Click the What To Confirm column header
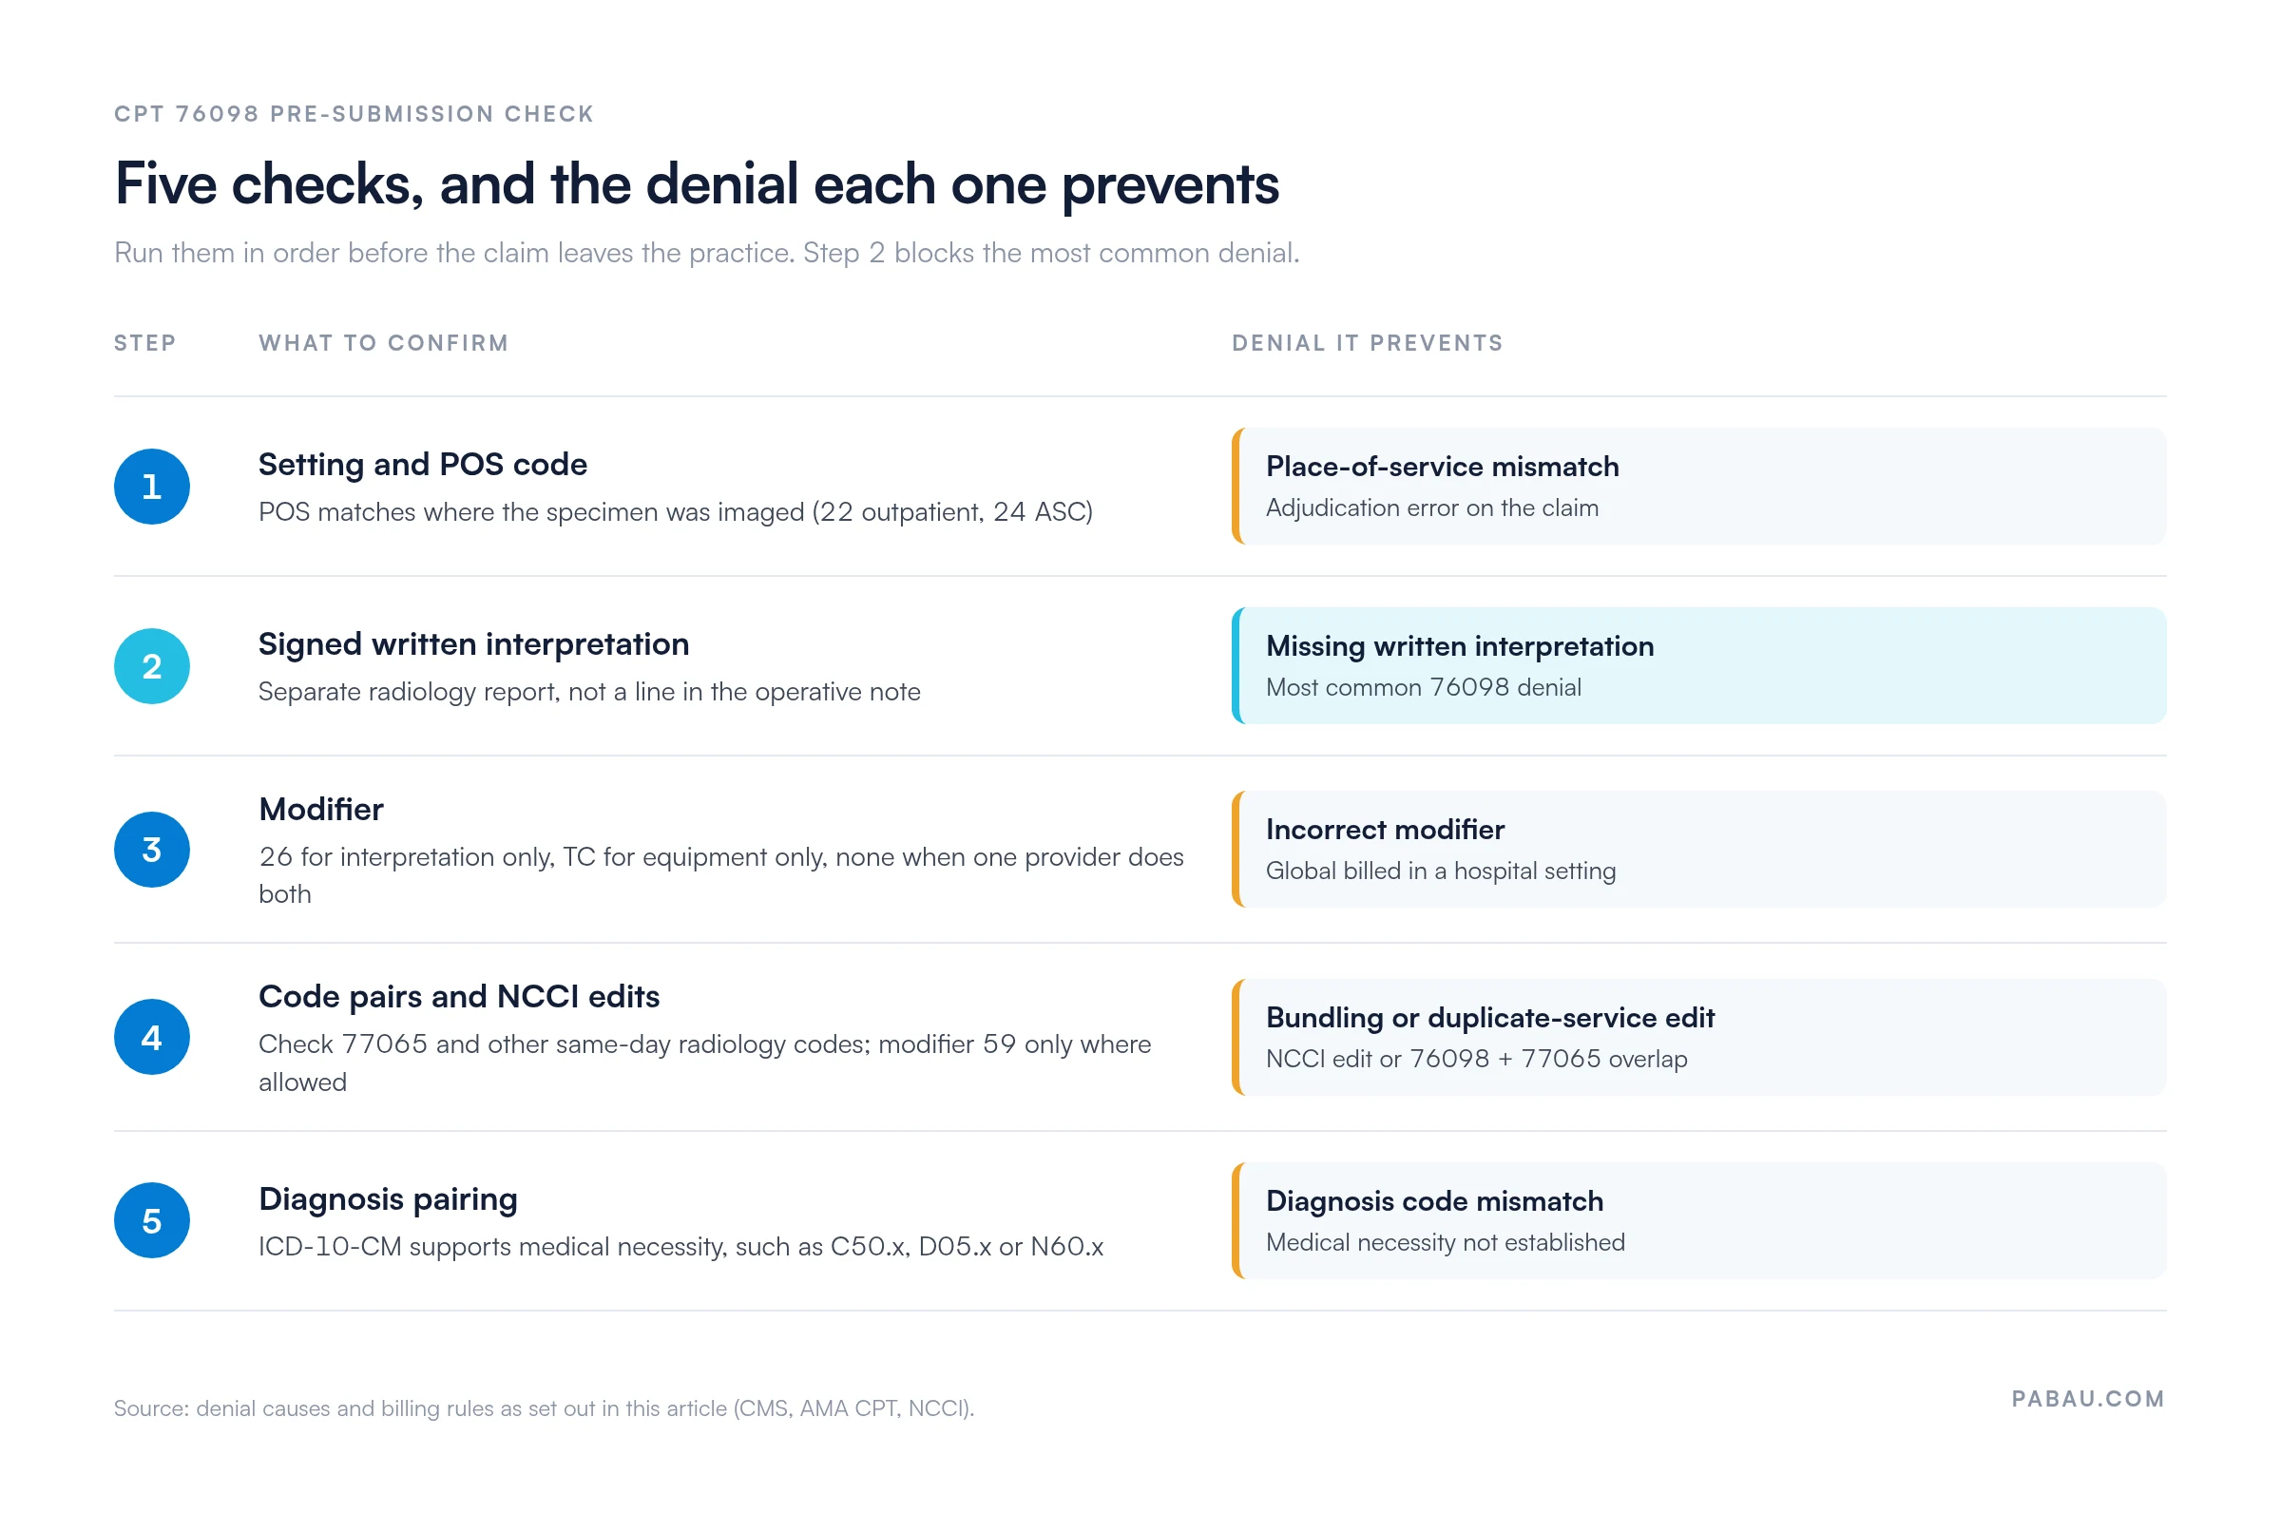 [x=384, y=343]
